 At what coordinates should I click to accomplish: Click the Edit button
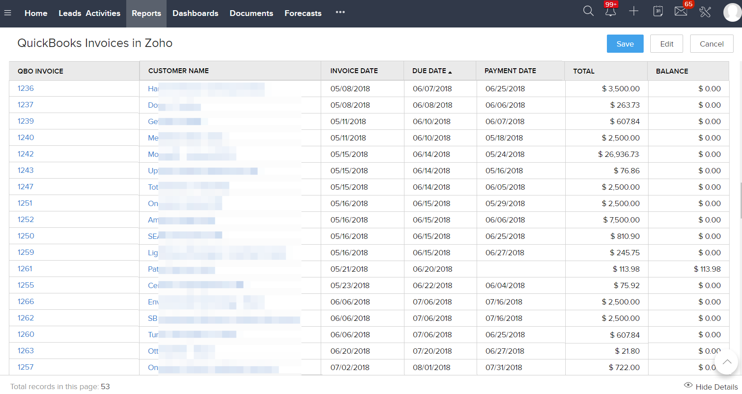pyautogui.click(x=667, y=44)
